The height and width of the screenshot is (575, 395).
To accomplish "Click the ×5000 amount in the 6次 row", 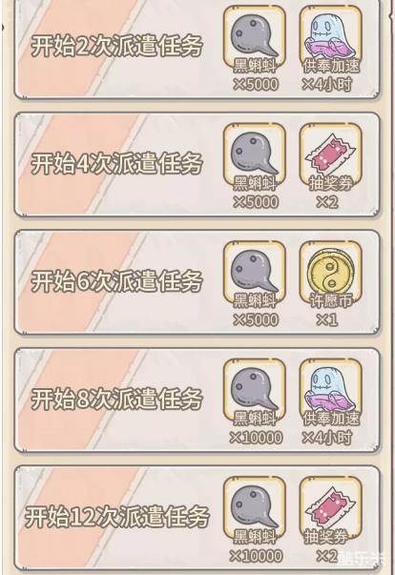I will click(x=256, y=319).
